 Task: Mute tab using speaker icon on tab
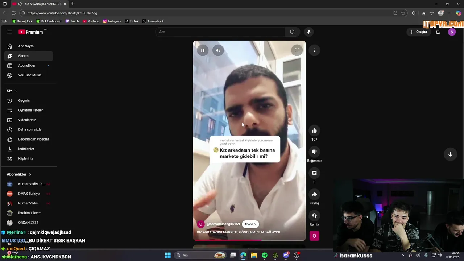click(21, 4)
